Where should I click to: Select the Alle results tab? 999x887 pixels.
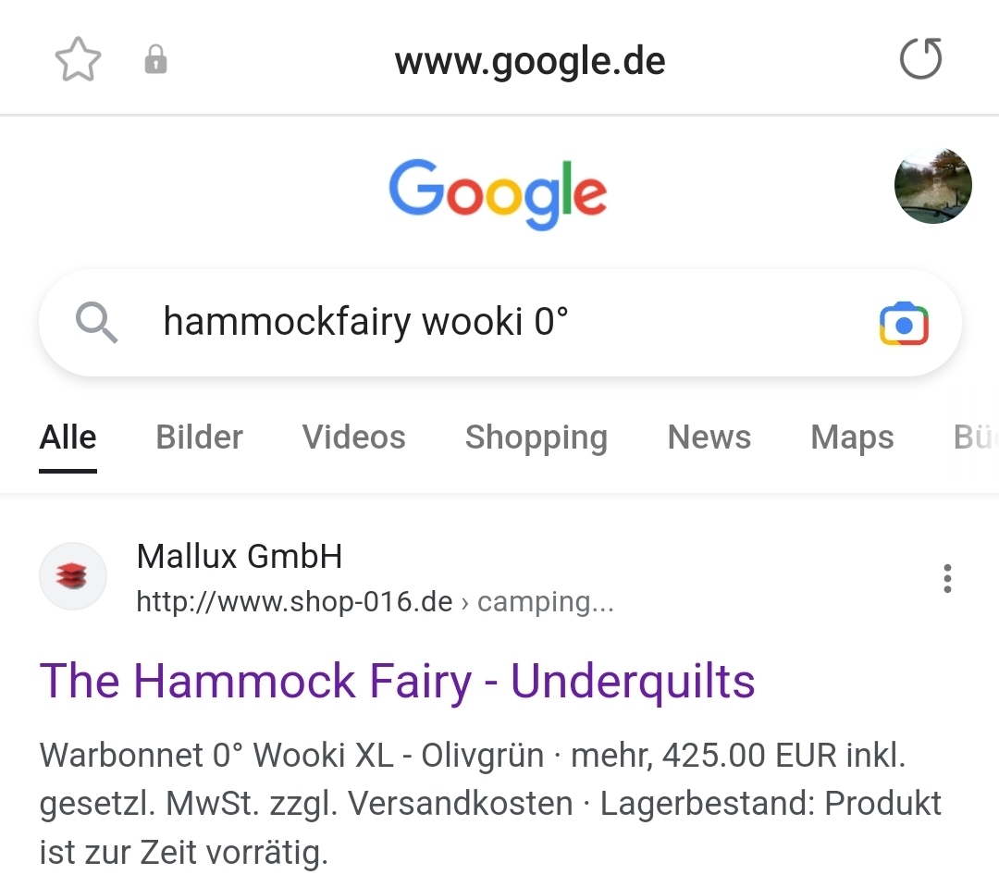click(x=68, y=437)
